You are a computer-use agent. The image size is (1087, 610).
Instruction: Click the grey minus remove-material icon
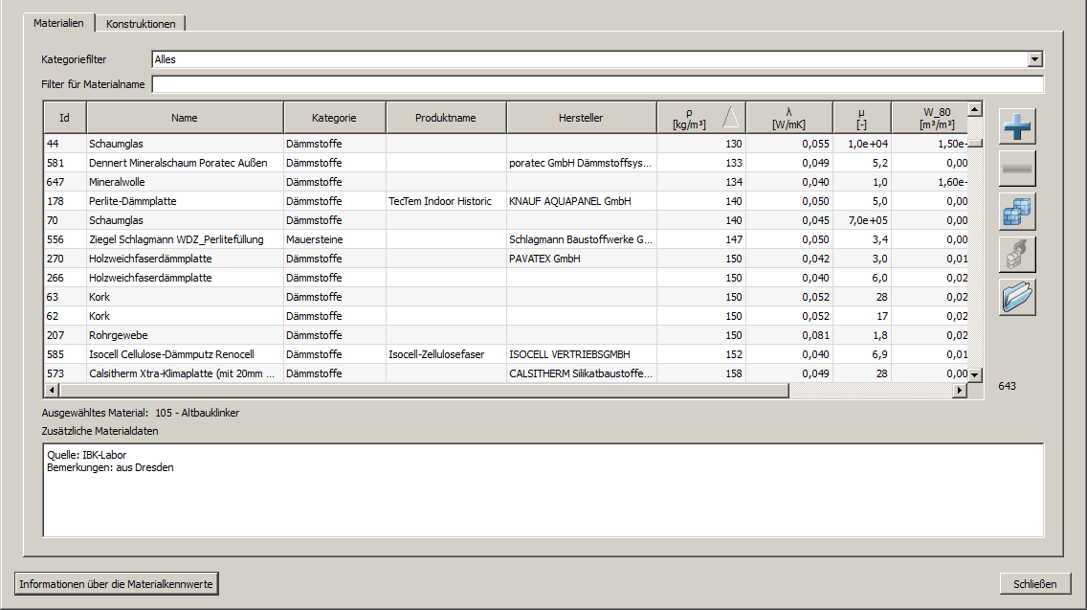(1017, 169)
